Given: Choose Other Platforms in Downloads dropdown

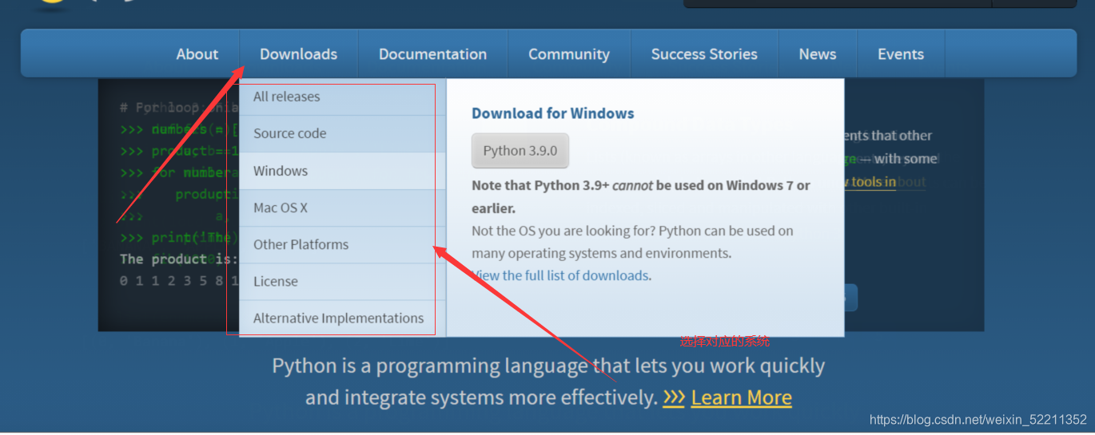Looking at the screenshot, I should [x=343, y=244].
